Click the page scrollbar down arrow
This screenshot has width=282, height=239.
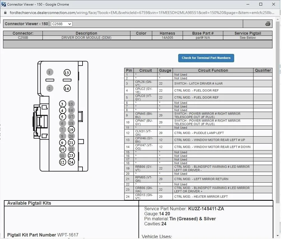278,236
